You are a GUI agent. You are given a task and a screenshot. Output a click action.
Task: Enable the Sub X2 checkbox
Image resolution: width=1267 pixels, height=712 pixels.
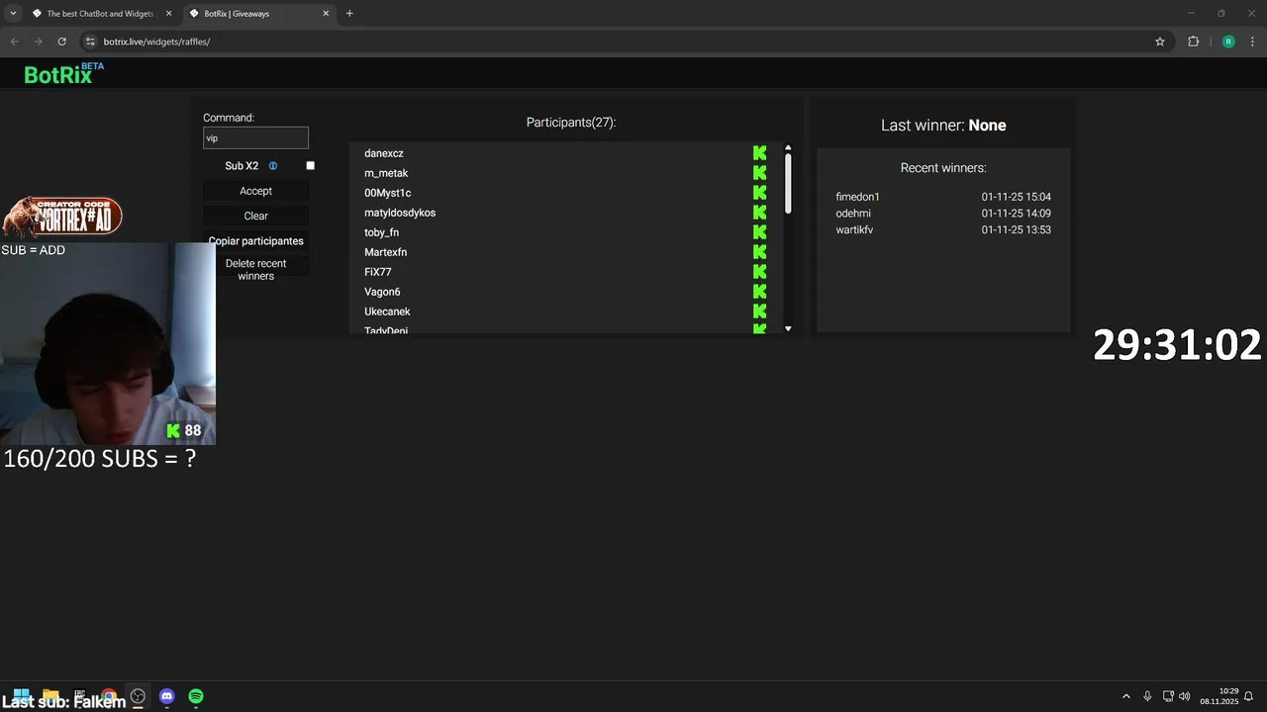click(310, 166)
